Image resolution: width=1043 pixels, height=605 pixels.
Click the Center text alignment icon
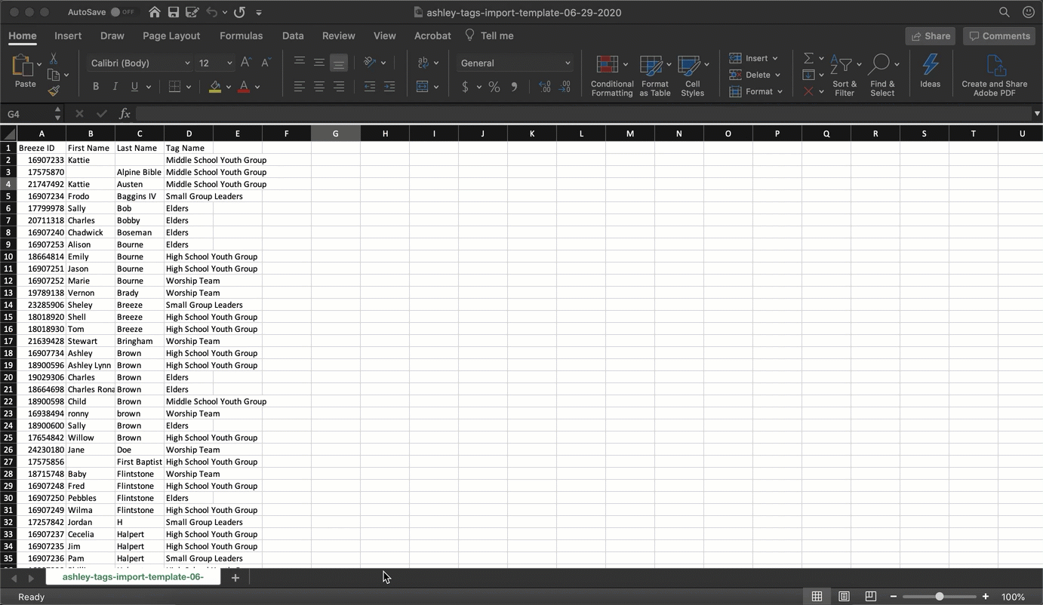(x=319, y=87)
